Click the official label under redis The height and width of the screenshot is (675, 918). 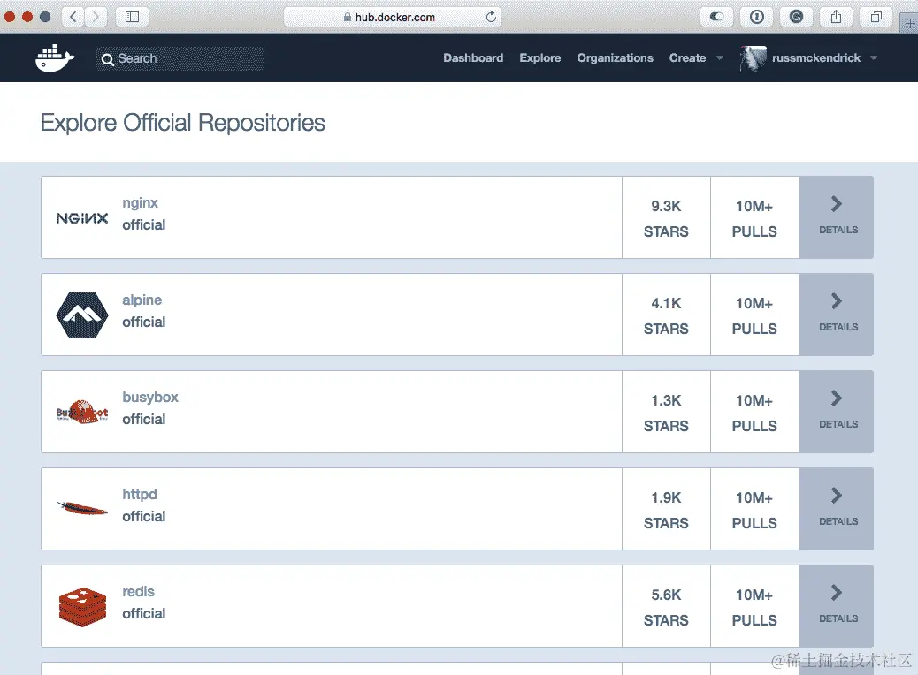(144, 613)
